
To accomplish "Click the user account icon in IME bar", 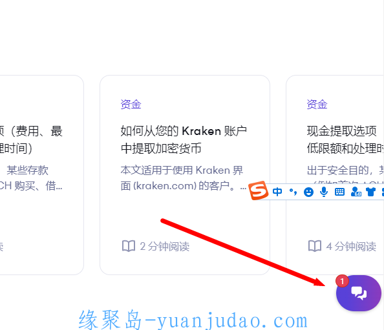I will click(x=356, y=192).
